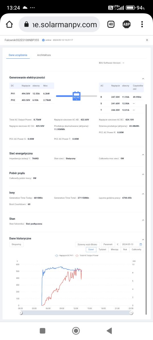Switch to the Architektura tab
Screen dimensions: 153x340
coord(44,55)
